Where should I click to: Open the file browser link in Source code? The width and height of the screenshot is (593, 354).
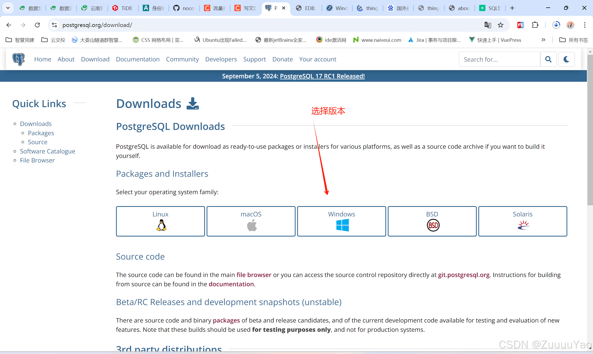point(254,275)
